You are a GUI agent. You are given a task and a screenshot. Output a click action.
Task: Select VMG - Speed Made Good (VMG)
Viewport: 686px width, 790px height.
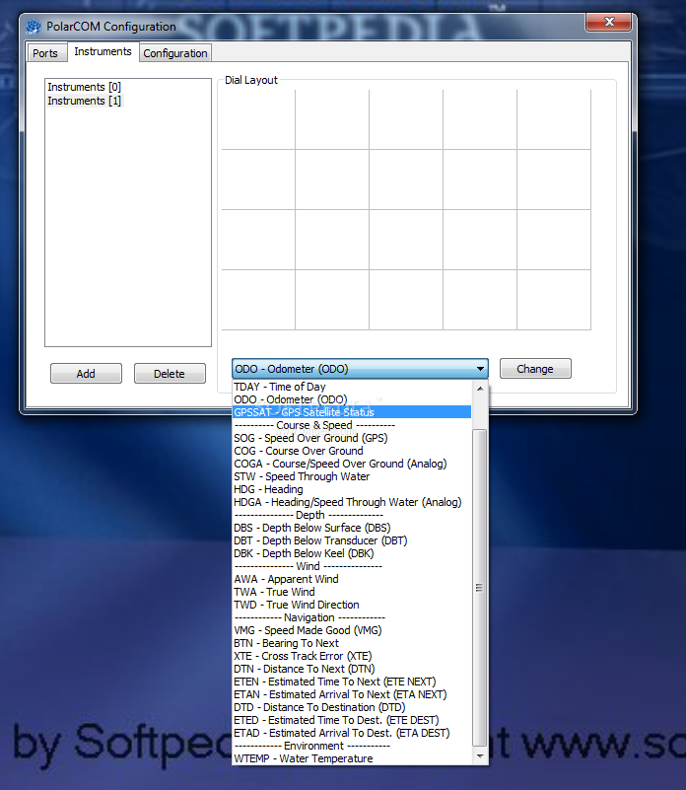[x=352, y=631]
